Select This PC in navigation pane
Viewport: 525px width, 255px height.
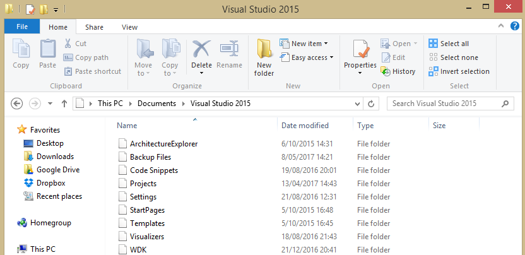click(x=36, y=249)
